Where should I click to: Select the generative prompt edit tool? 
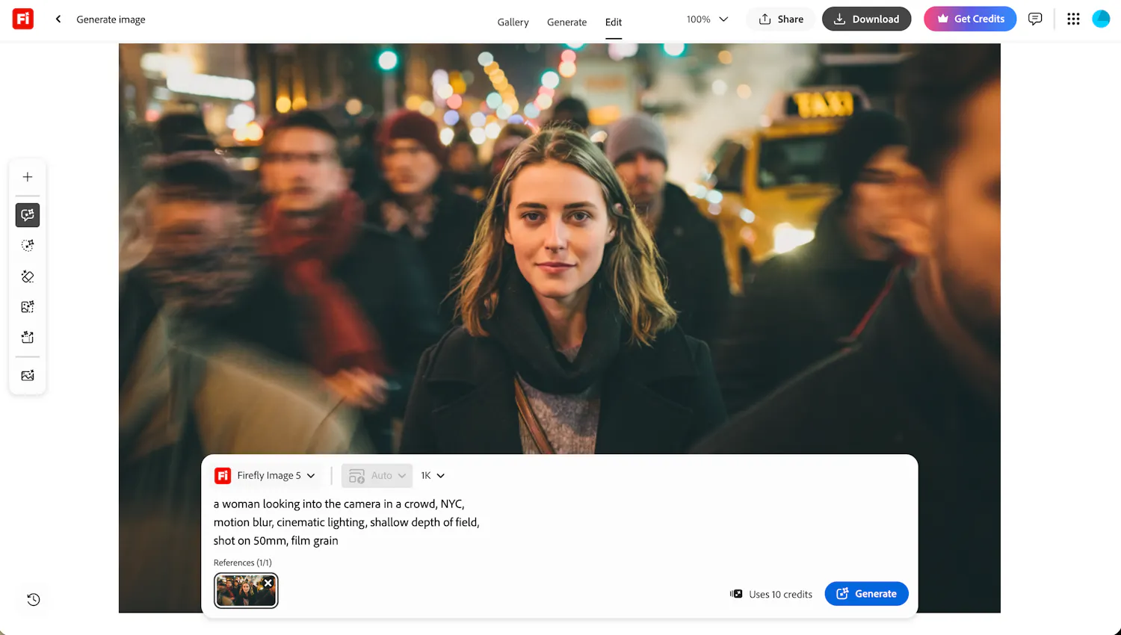[27, 215]
